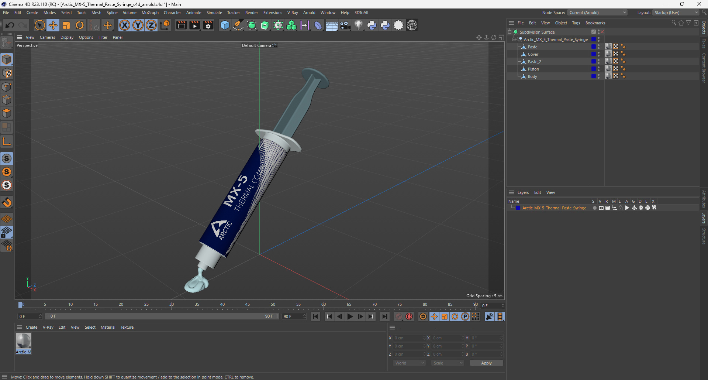Open Edit Render Settings icon
Image resolution: width=708 pixels, height=380 pixels.
click(x=208, y=25)
